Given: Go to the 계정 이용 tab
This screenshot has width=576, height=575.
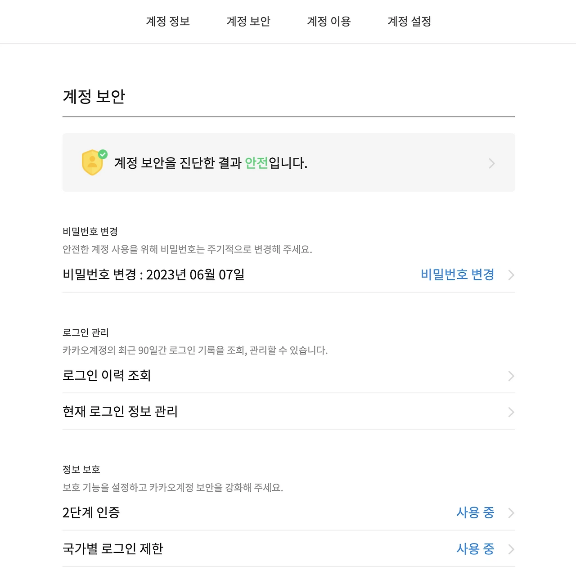Looking at the screenshot, I should [x=329, y=21].
